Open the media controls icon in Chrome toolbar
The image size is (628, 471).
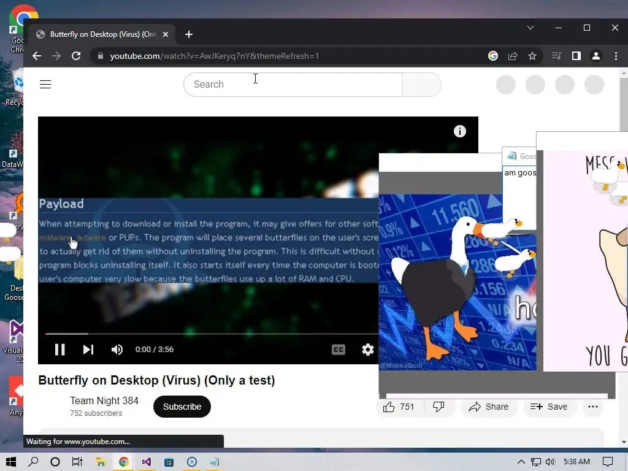556,56
